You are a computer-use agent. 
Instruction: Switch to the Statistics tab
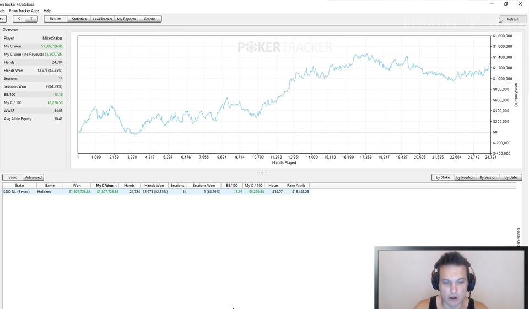[x=79, y=19]
